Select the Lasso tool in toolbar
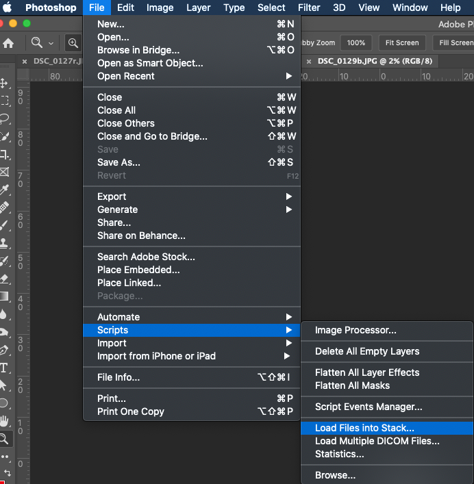This screenshot has height=484, width=474. click(5, 118)
